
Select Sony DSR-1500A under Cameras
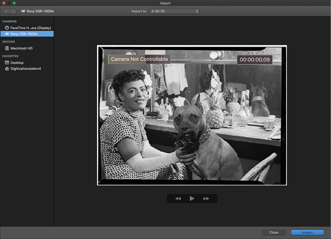(24, 34)
